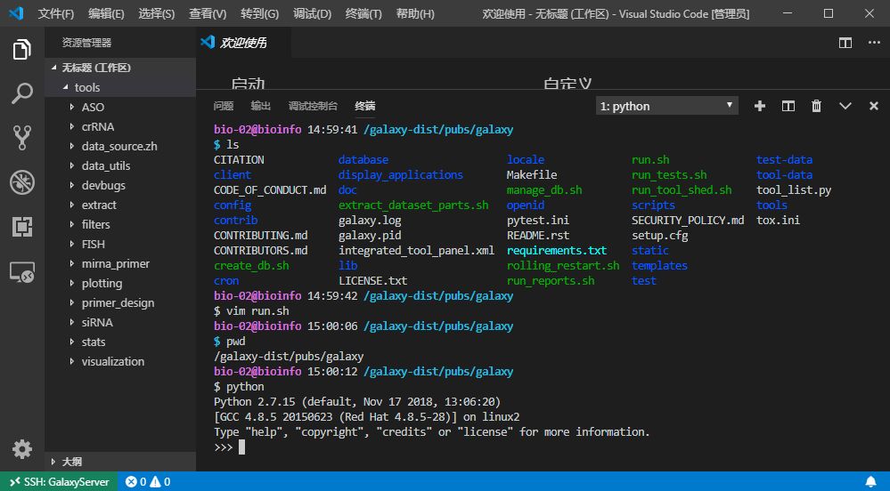This screenshot has height=491, width=890.
Task: Expand the devbugs folder
Action: 120,185
